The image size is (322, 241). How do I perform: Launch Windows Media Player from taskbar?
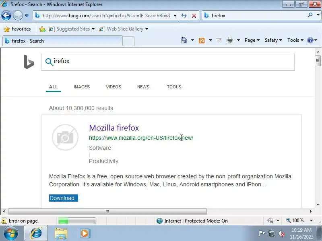pyautogui.click(x=85, y=233)
